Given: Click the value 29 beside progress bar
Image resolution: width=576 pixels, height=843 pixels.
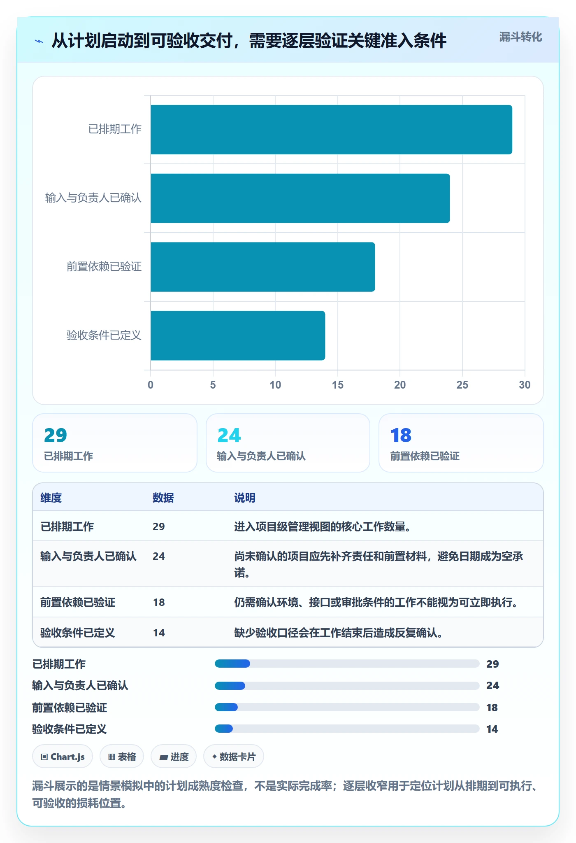Looking at the screenshot, I should [x=492, y=664].
